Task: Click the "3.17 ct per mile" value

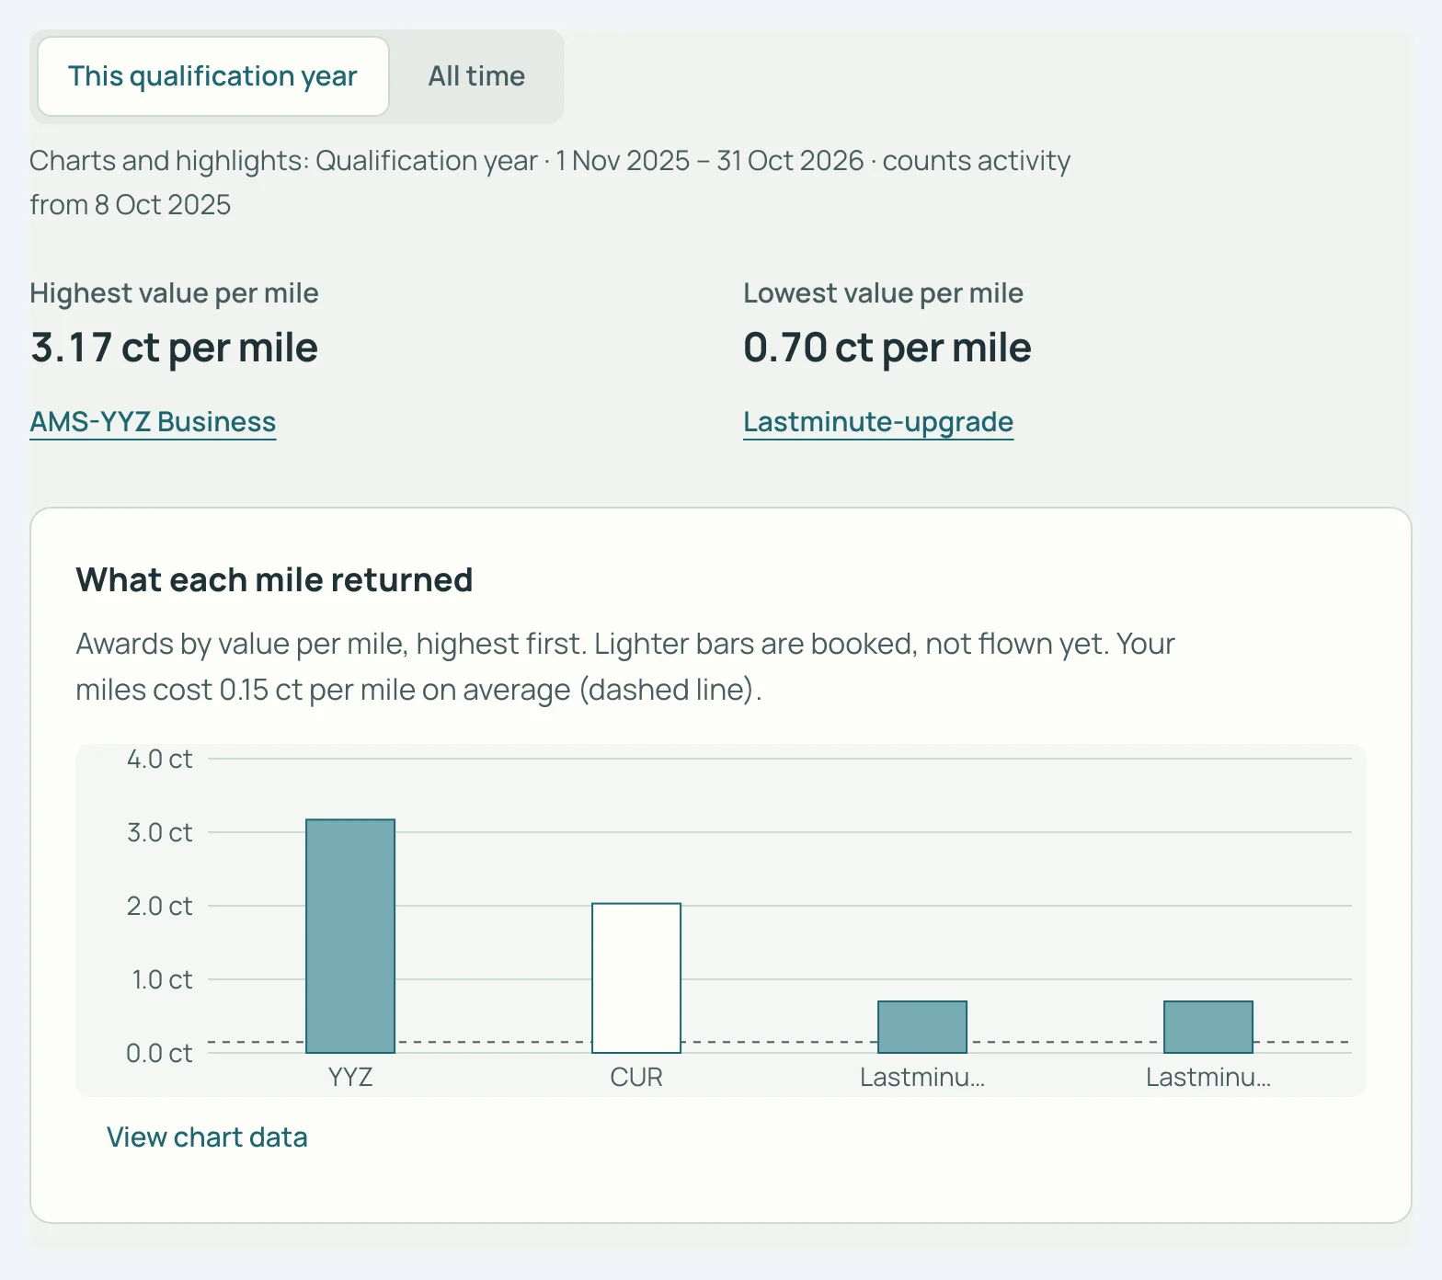Action: [x=174, y=348]
